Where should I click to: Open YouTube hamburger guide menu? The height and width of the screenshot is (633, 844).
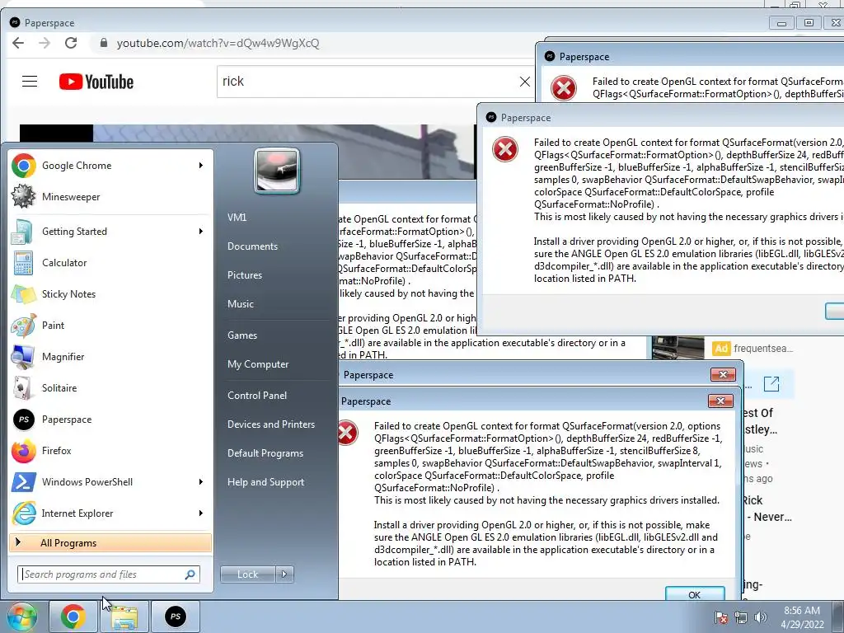pos(30,82)
